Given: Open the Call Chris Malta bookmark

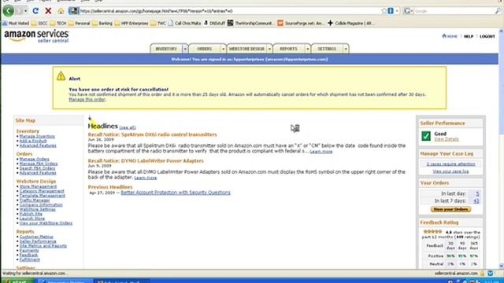Looking at the screenshot, I should pyautogui.click(x=185, y=23).
